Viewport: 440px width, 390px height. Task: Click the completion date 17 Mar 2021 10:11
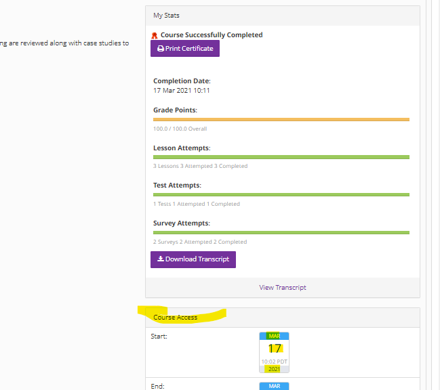tap(181, 91)
